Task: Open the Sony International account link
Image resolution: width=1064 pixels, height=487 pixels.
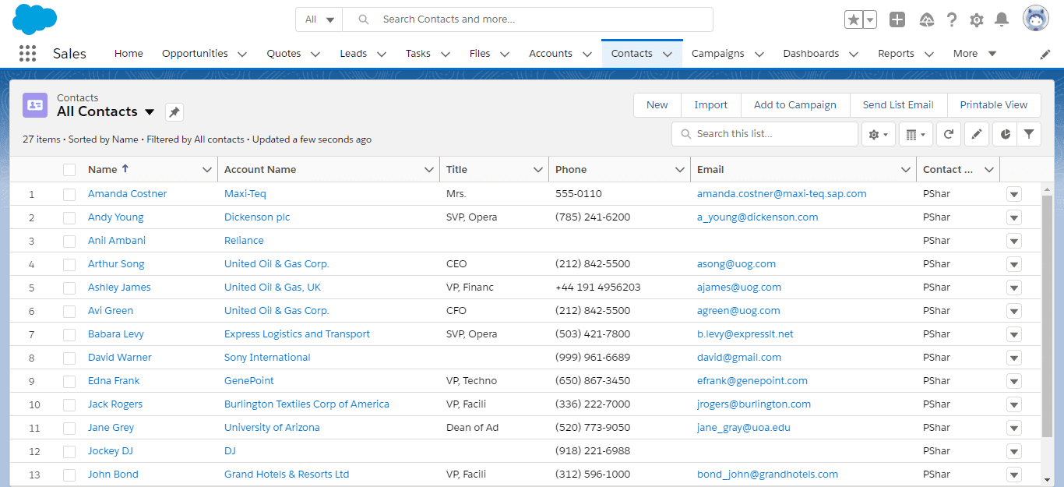Action: [x=267, y=358]
